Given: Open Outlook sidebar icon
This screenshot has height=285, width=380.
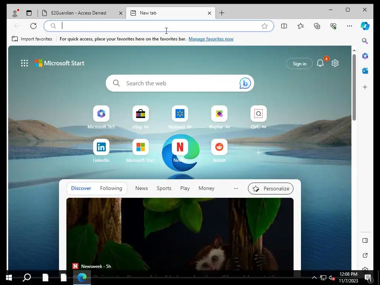Looking at the screenshot, I should coord(365,71).
